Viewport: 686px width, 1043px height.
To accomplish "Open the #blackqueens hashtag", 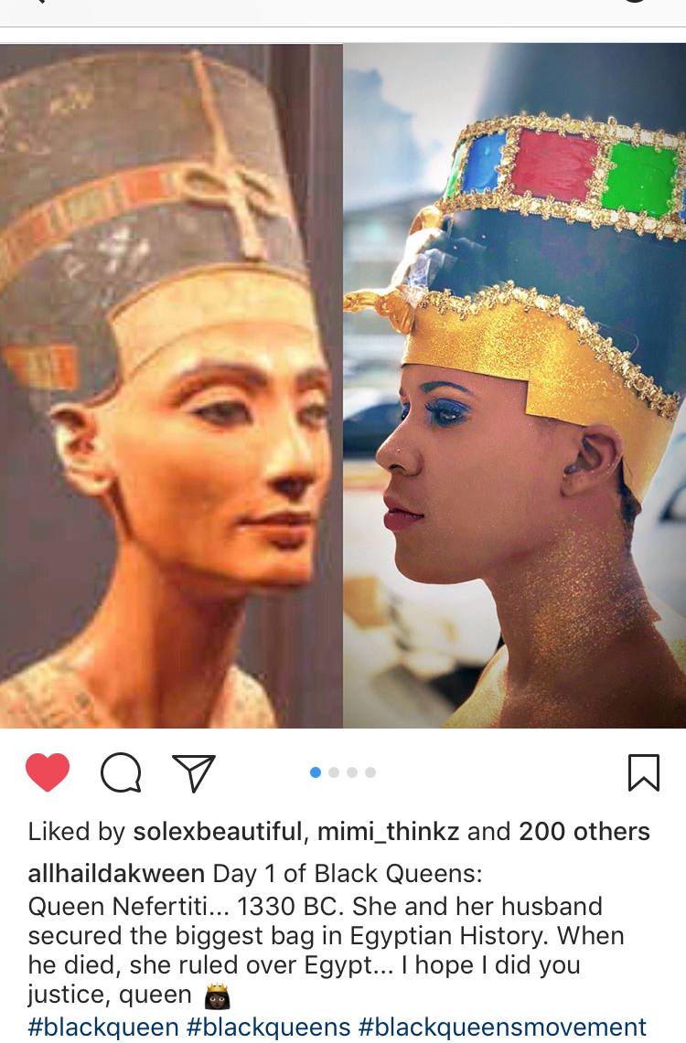I will (x=268, y=1027).
